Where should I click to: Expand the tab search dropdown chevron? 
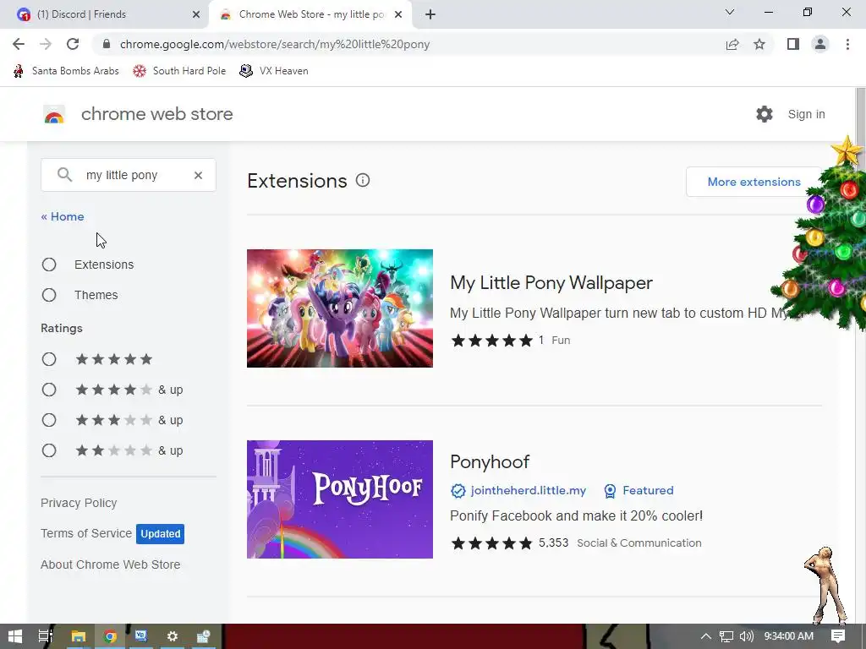[x=730, y=12]
